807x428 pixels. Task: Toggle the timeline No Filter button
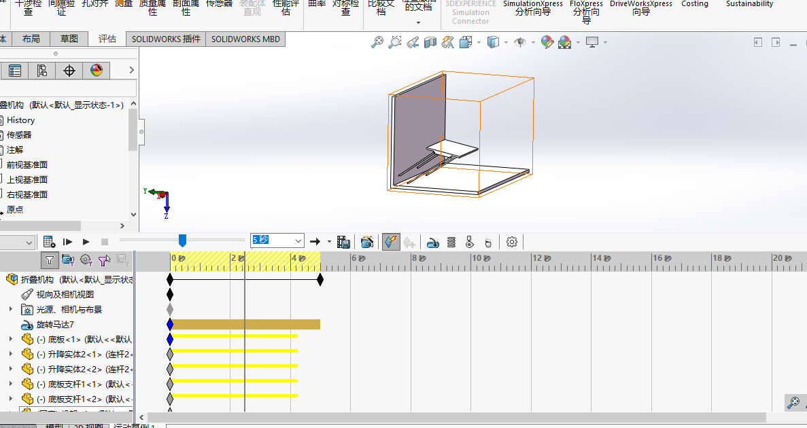tap(50, 260)
